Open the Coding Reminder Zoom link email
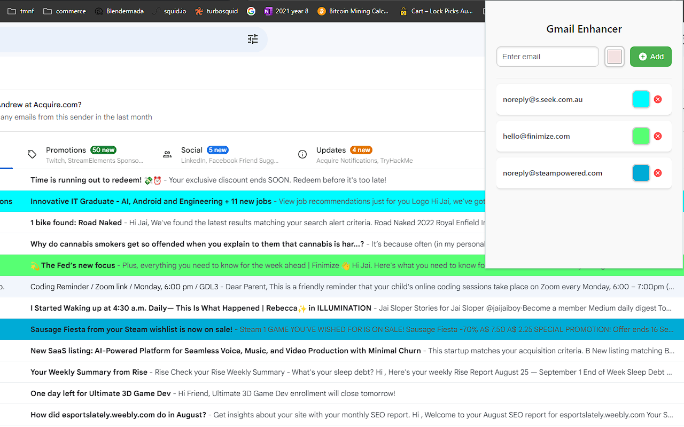Image resolution: width=684 pixels, height=427 pixels. pos(342,287)
